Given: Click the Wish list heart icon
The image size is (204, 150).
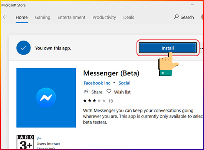Looking at the screenshot, I should pos(109,92).
